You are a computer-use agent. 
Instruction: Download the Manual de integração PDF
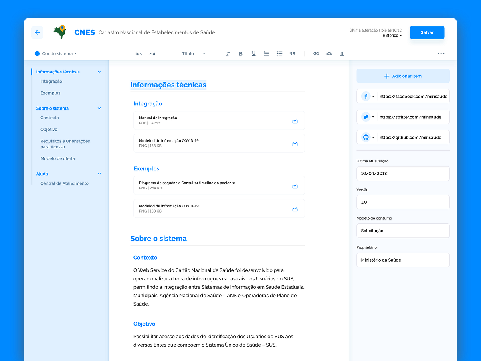click(x=295, y=120)
